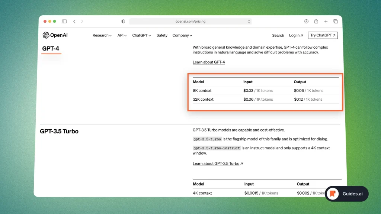Click the Try ChatGPT button
The height and width of the screenshot is (214, 381).
pyautogui.click(x=323, y=35)
